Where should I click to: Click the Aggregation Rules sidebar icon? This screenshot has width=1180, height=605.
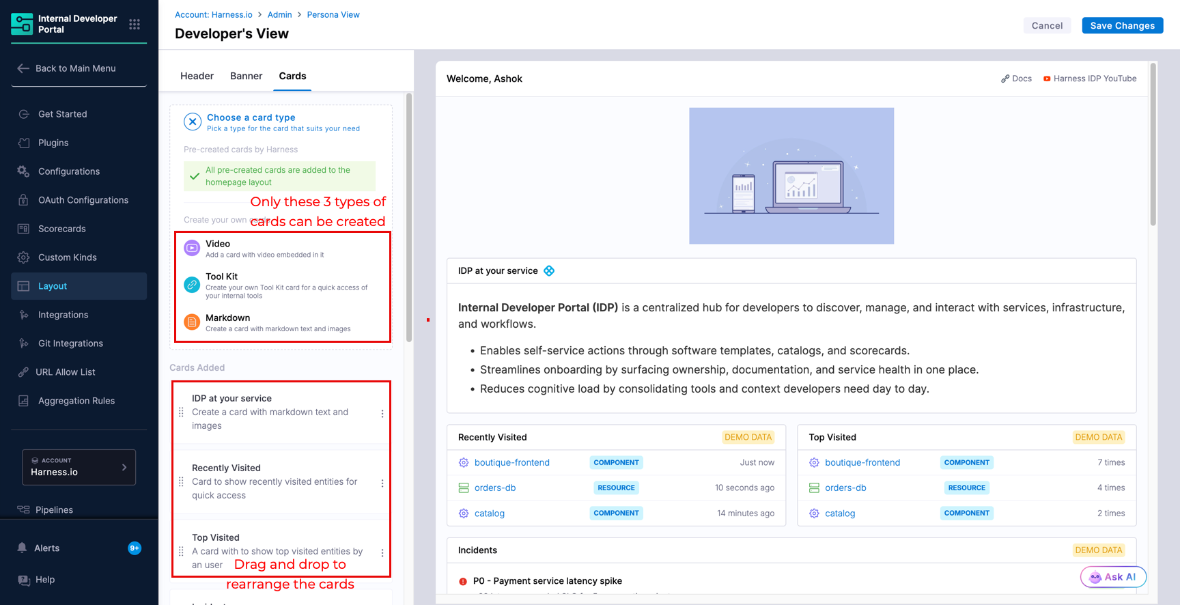point(23,401)
